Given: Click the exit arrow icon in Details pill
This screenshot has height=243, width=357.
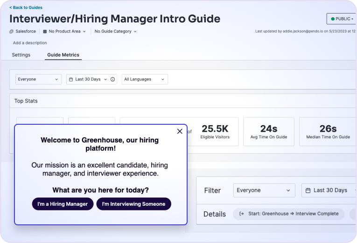Looking at the screenshot, I should pyautogui.click(x=242, y=214).
